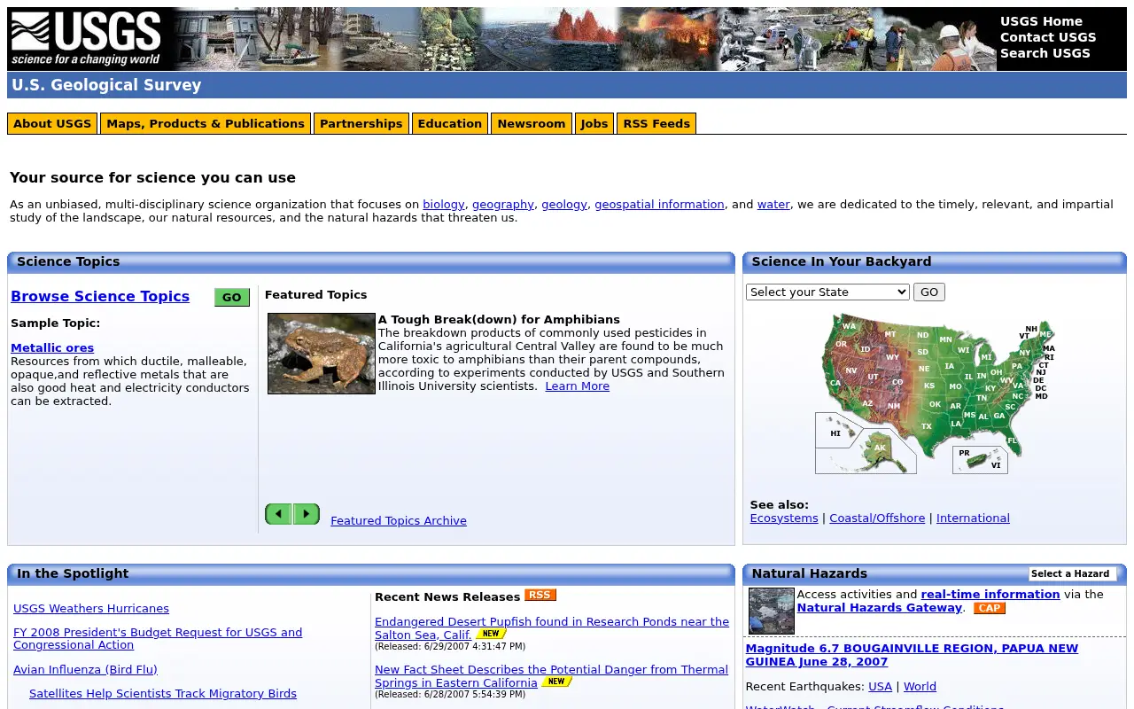This screenshot has height=709, width=1134.
Task: Click California on the US state map
Action: (x=834, y=383)
